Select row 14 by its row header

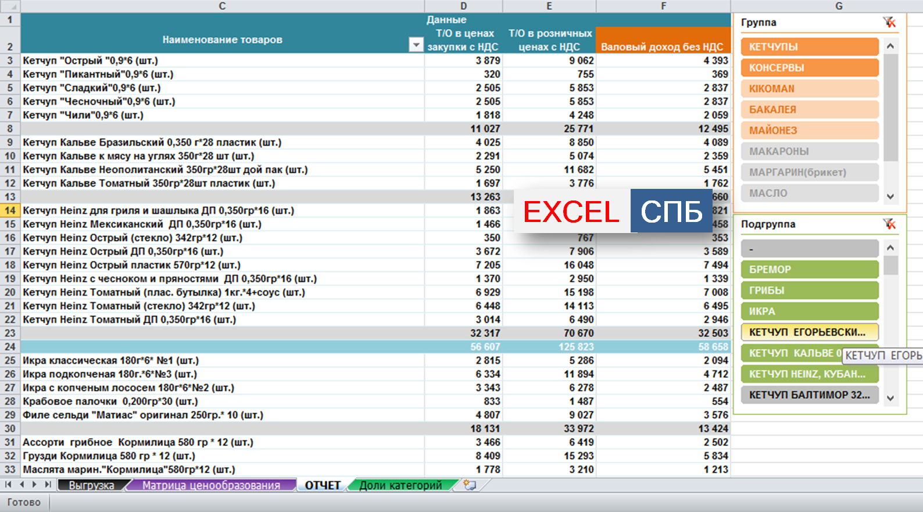click(10, 210)
